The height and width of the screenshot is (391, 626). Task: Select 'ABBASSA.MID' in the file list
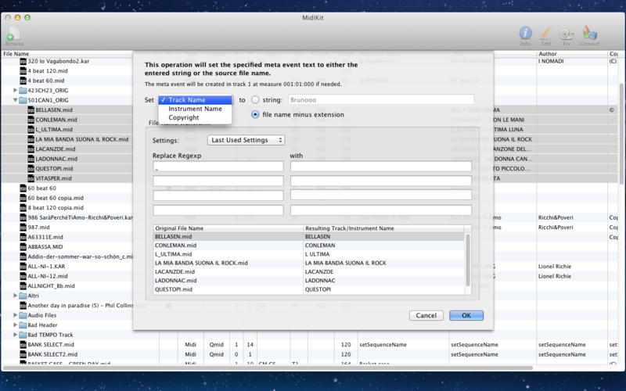coord(45,247)
